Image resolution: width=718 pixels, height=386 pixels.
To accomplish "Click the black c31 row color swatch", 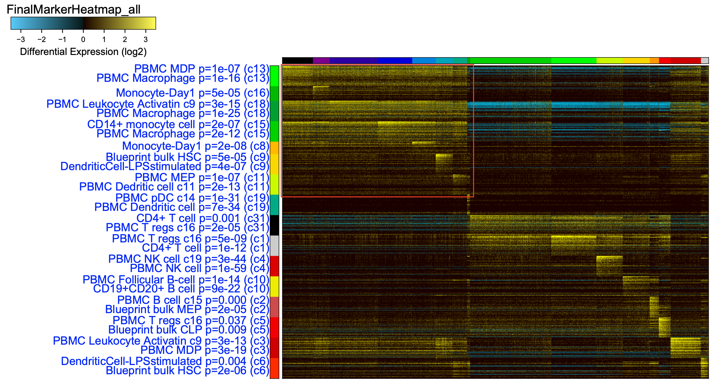I will (x=274, y=225).
